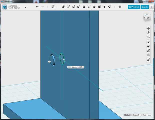Select the Text tool
This screenshot has width=155, height=120.
pyautogui.click(x=104, y=7)
